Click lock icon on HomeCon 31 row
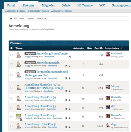 click(x=70, y=127)
